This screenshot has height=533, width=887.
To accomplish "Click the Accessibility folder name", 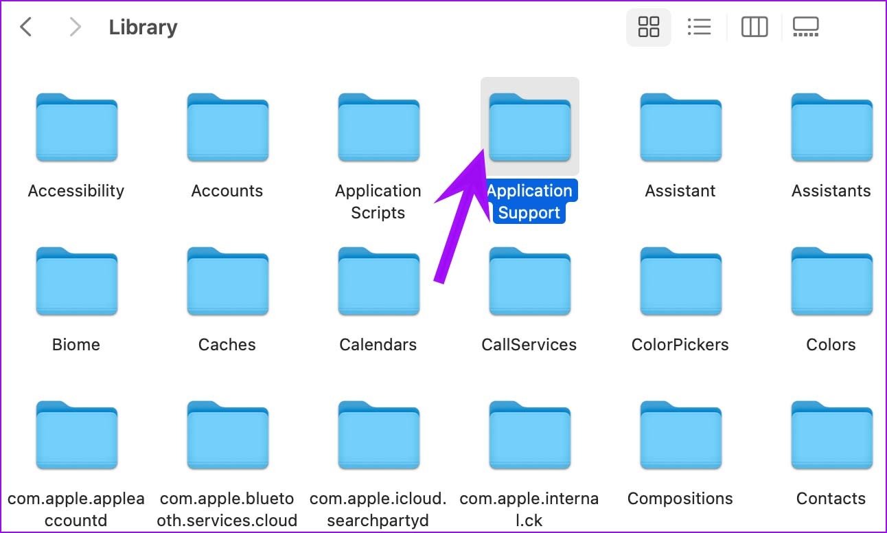I will [76, 191].
